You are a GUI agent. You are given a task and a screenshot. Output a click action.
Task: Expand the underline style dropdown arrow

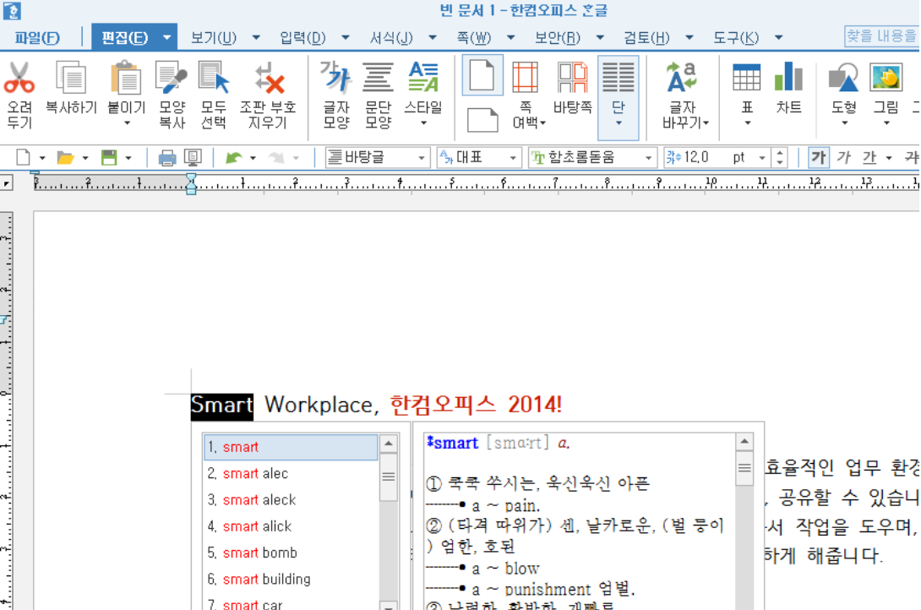pyautogui.click(x=889, y=158)
